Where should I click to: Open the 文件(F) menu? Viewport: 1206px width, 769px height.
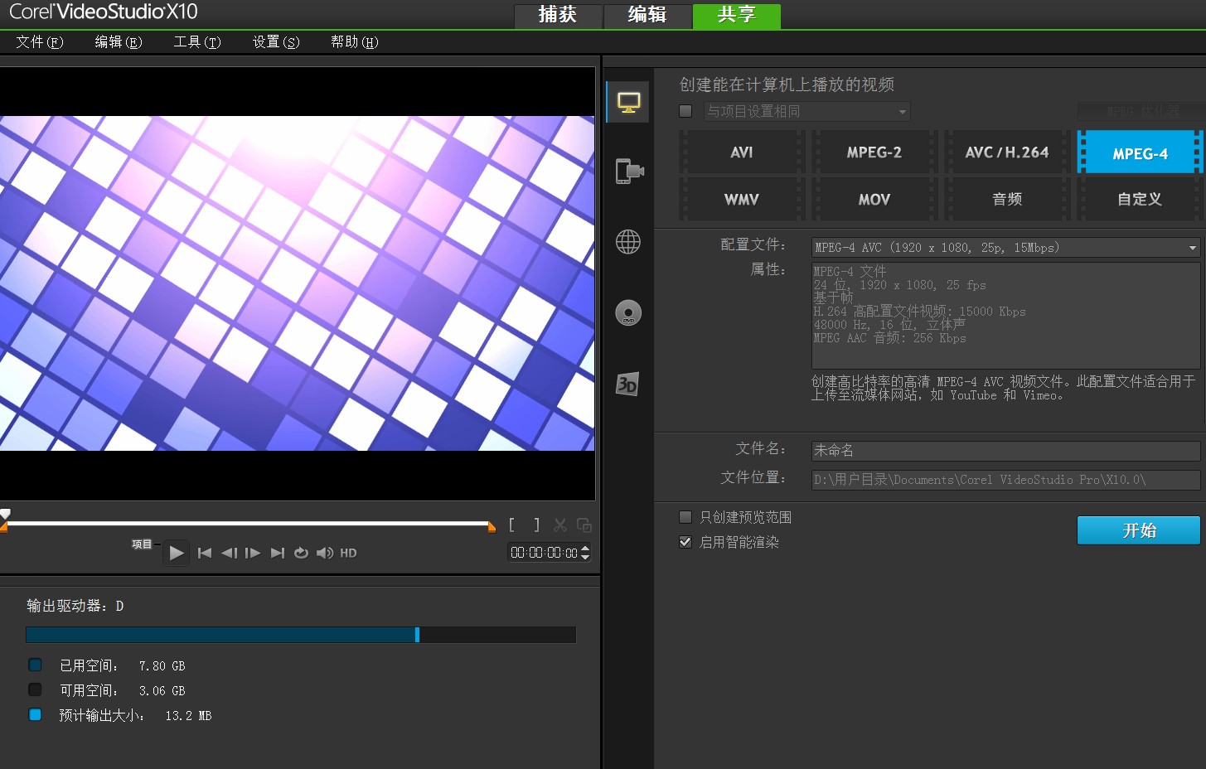tap(40, 42)
